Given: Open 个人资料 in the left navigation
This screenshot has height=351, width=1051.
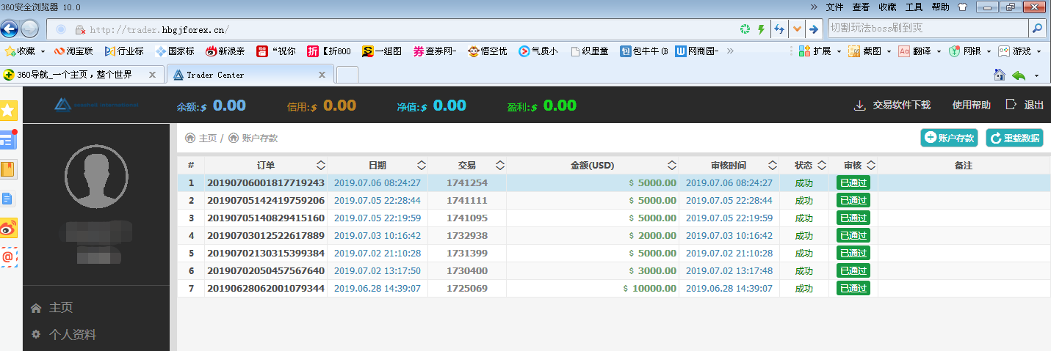Looking at the screenshot, I should click(72, 335).
